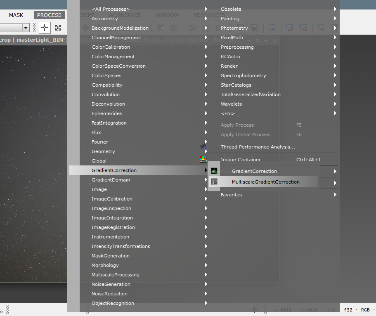
Task: Open the view selector dropdown arrow in the toolbar
Action: [26, 28]
